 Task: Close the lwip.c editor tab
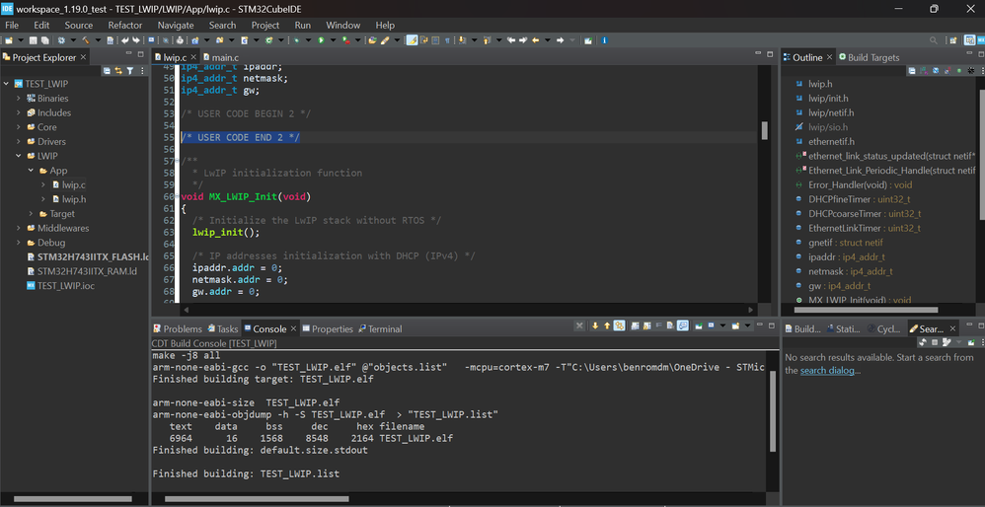(x=195, y=58)
